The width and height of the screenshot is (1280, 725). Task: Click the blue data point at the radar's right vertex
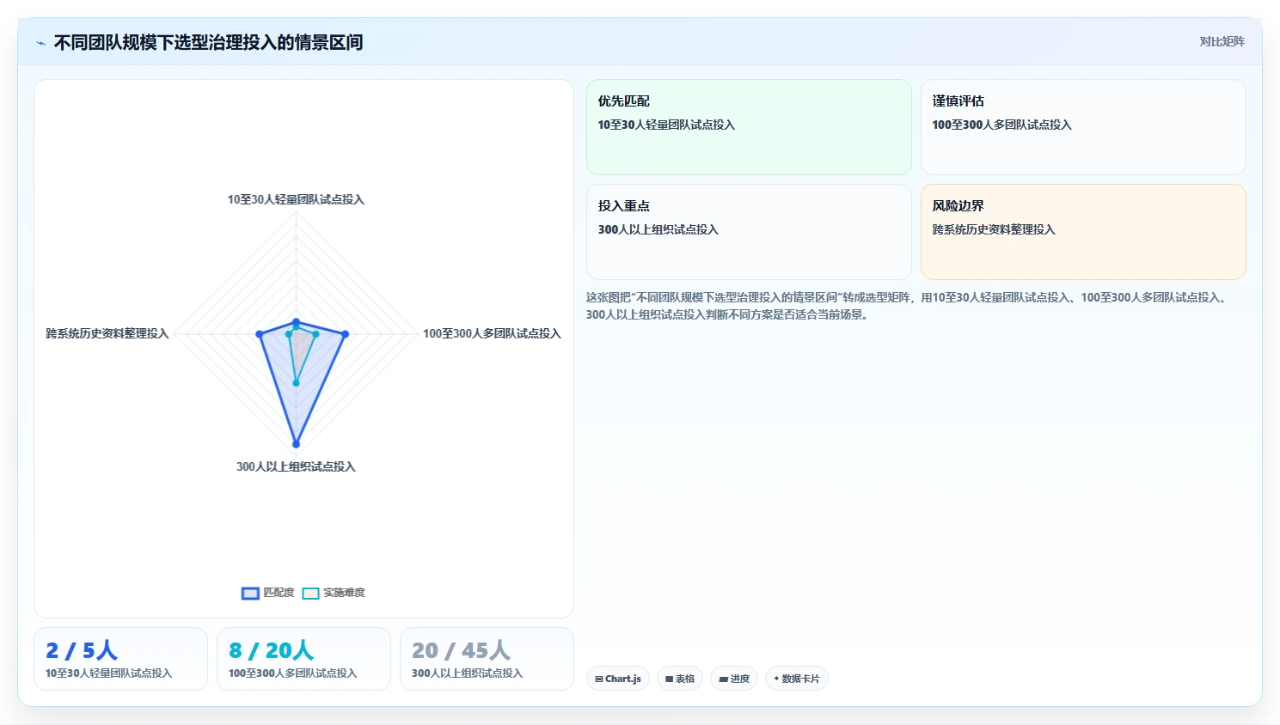pyautogui.click(x=346, y=334)
